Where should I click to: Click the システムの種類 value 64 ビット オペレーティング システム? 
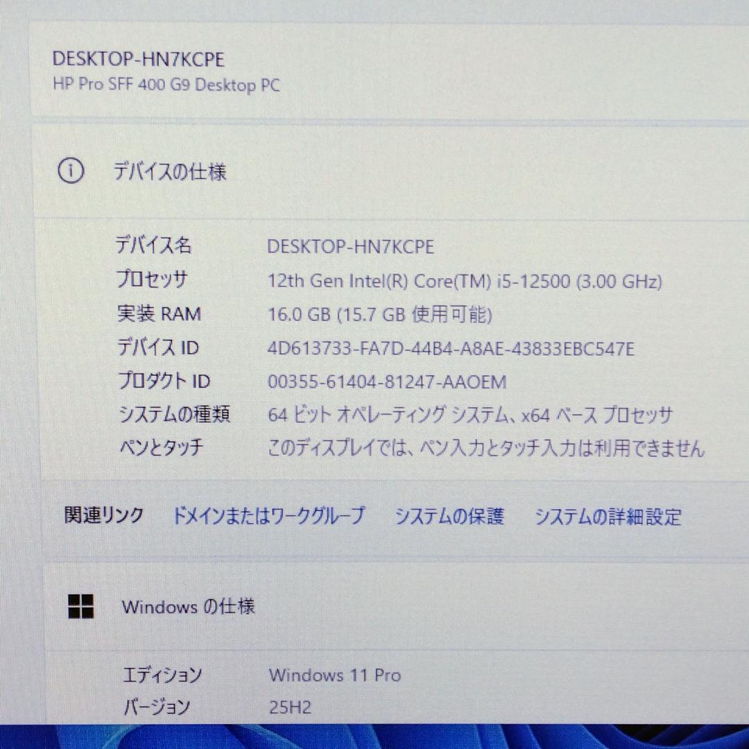click(x=470, y=415)
